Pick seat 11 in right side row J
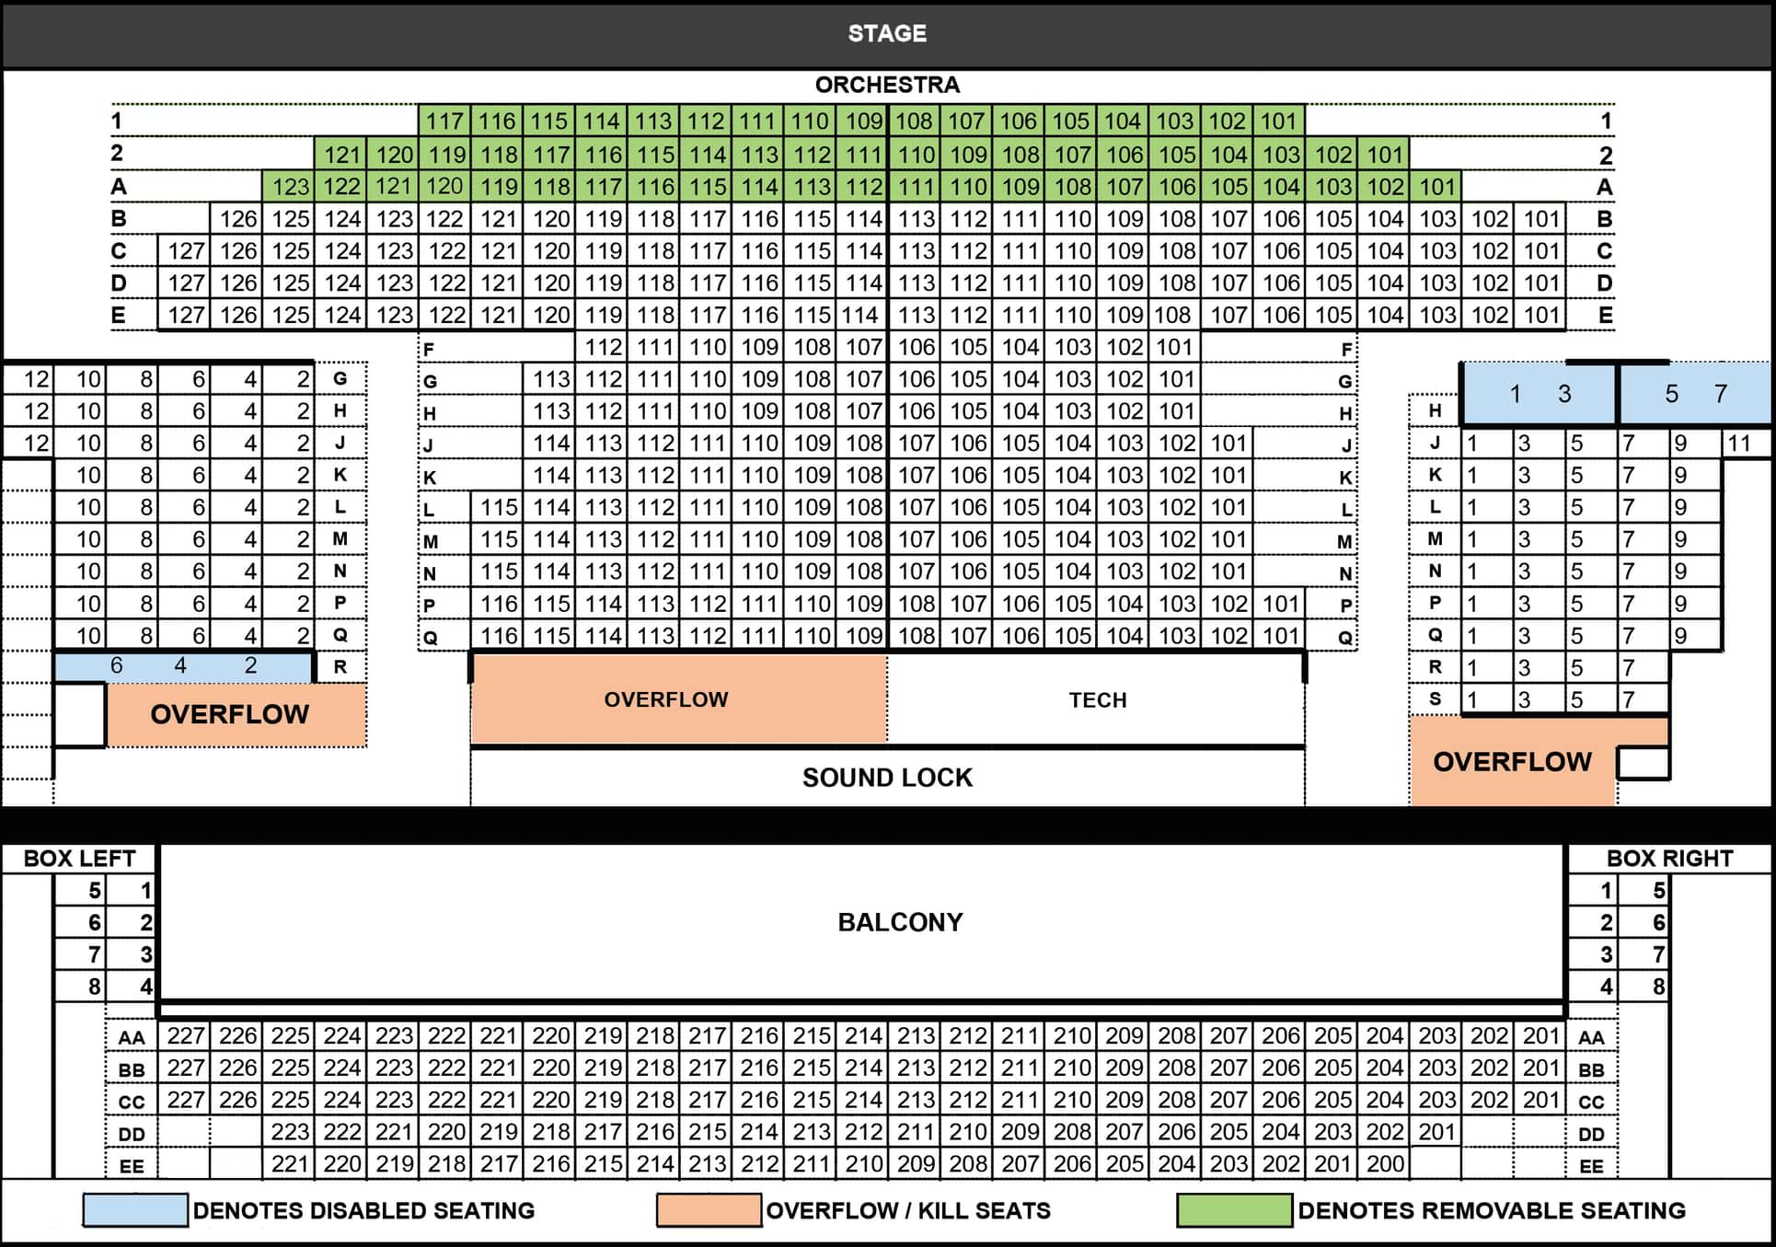Screen dimensions: 1776x1247 coord(1747,444)
